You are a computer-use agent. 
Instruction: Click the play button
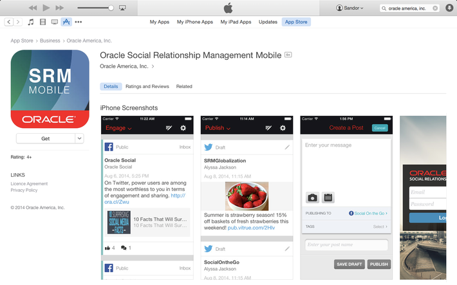pyautogui.click(x=46, y=8)
